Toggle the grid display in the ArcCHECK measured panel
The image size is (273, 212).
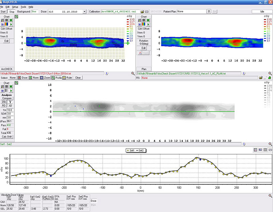coord(6,20)
